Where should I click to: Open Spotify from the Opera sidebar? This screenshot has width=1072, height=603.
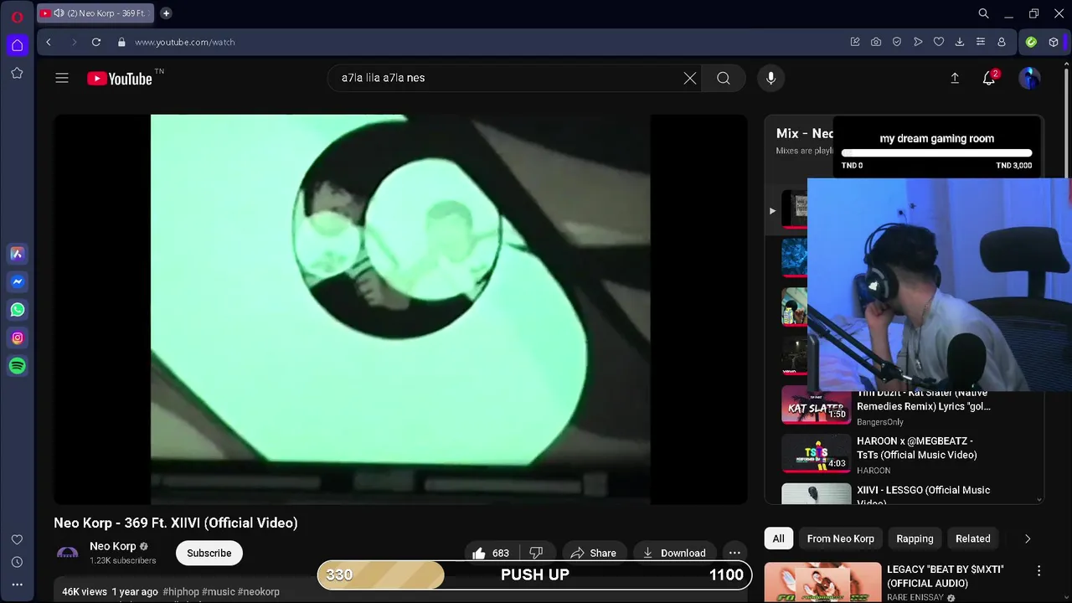(x=17, y=366)
